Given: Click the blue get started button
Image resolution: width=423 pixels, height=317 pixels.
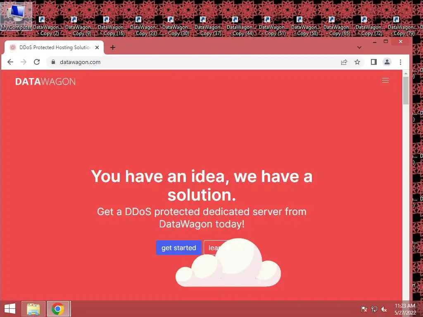Looking at the screenshot, I should (178, 248).
